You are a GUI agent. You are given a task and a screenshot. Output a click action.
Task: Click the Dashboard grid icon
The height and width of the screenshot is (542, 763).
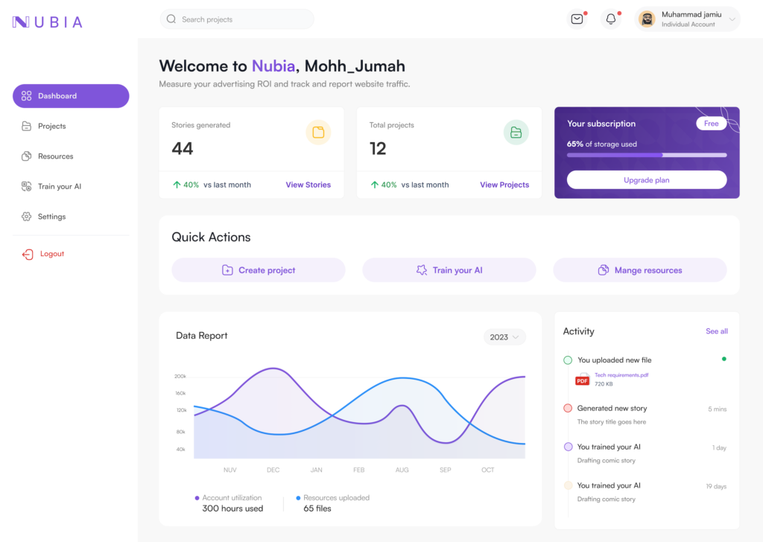click(26, 96)
